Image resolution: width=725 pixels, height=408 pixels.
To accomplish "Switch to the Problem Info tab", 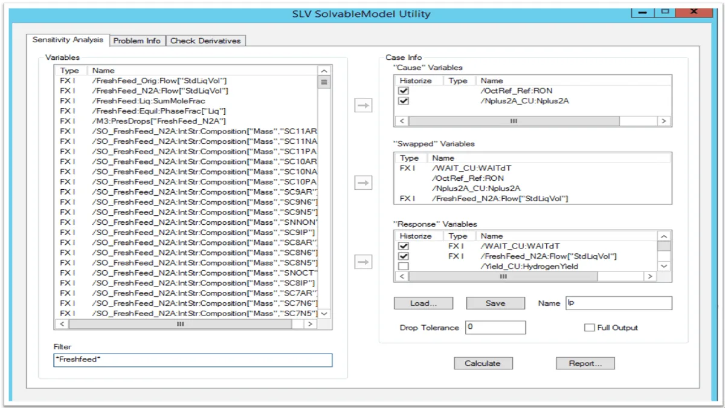I will pos(137,40).
